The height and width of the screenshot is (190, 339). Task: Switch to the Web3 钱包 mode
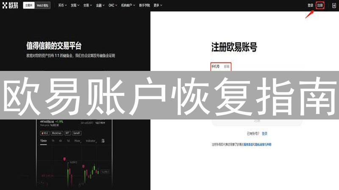pos(42,5)
